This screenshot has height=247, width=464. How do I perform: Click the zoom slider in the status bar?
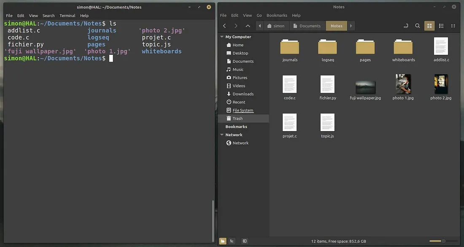[443, 241]
